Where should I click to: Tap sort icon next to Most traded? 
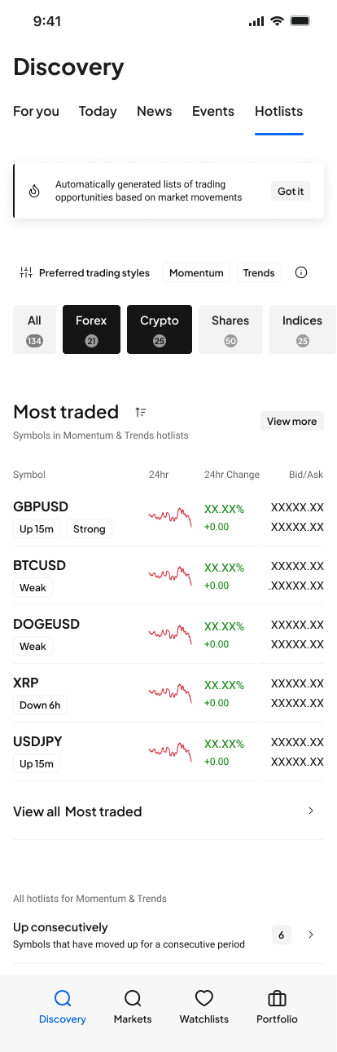[141, 412]
